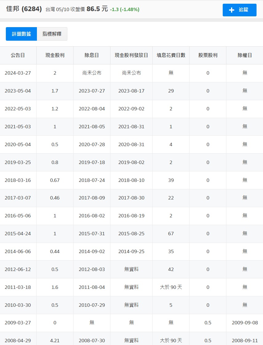Click the 無資料 cell in the 2012 row

(x=131, y=269)
